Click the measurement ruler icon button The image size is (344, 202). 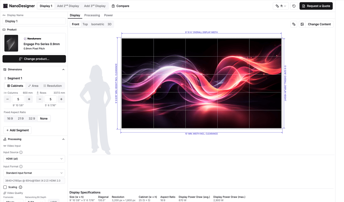click(294, 24)
